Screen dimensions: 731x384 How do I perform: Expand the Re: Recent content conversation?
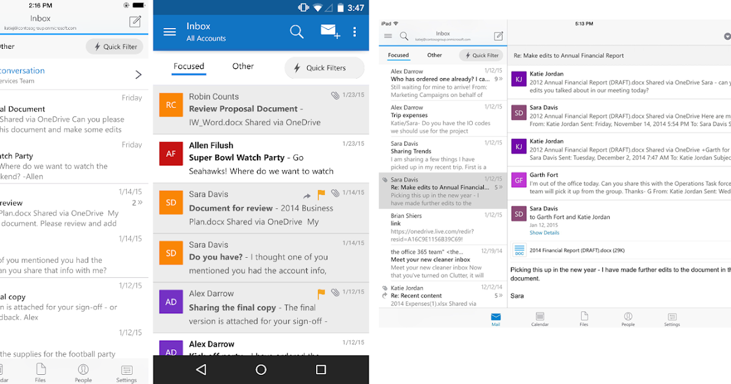pyautogui.click(x=498, y=294)
